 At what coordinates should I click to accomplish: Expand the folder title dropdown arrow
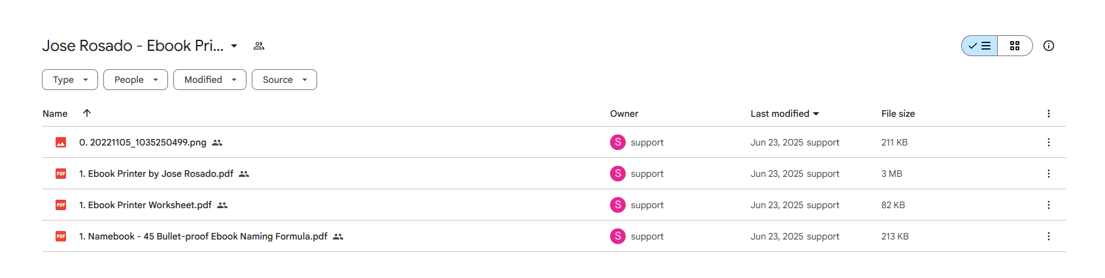tap(234, 46)
